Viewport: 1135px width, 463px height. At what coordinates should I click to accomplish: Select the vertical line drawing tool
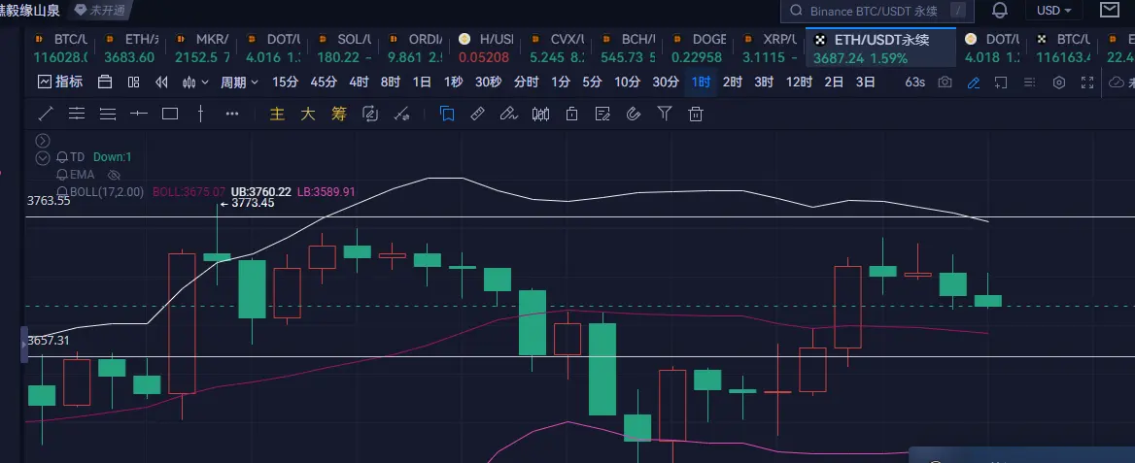tap(200, 114)
